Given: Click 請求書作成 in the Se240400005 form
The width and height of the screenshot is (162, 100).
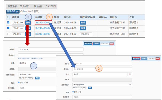Looking at the screenshot, I should [x=136, y=58].
